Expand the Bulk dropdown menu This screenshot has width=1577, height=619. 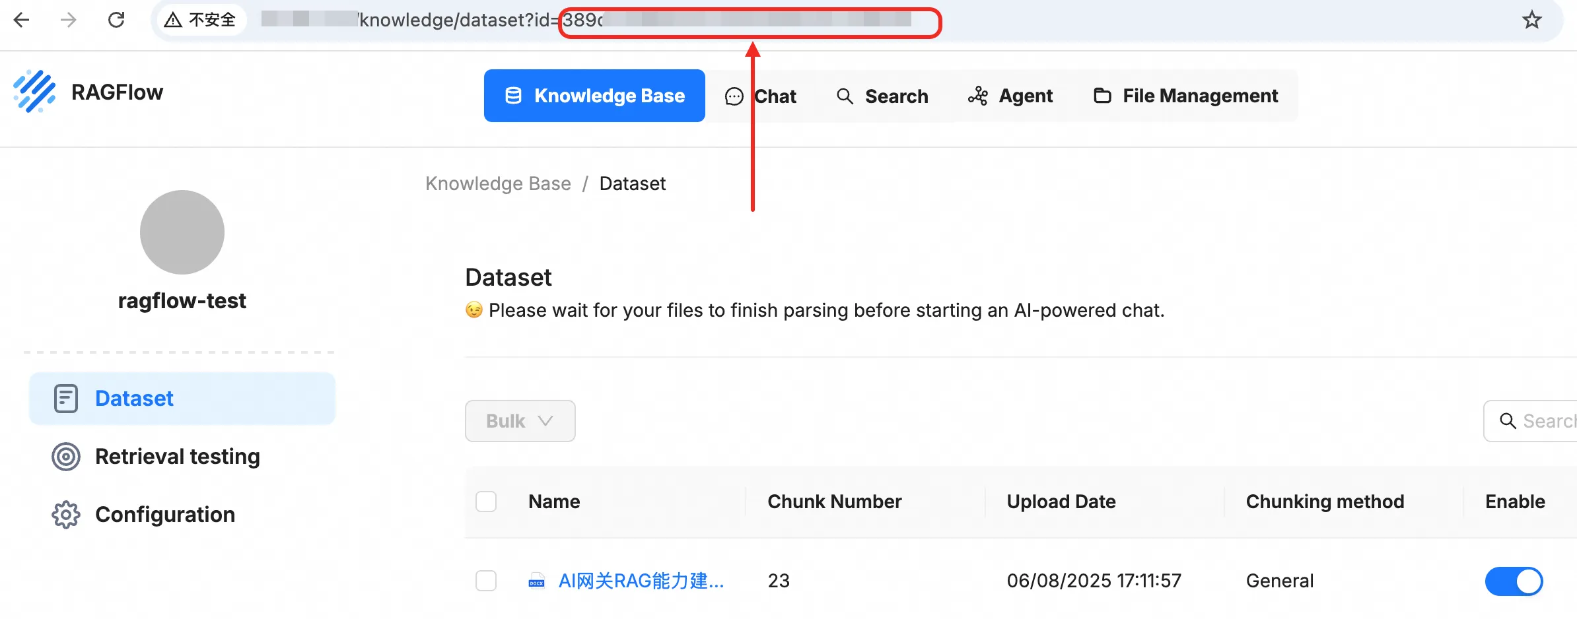pos(520,421)
